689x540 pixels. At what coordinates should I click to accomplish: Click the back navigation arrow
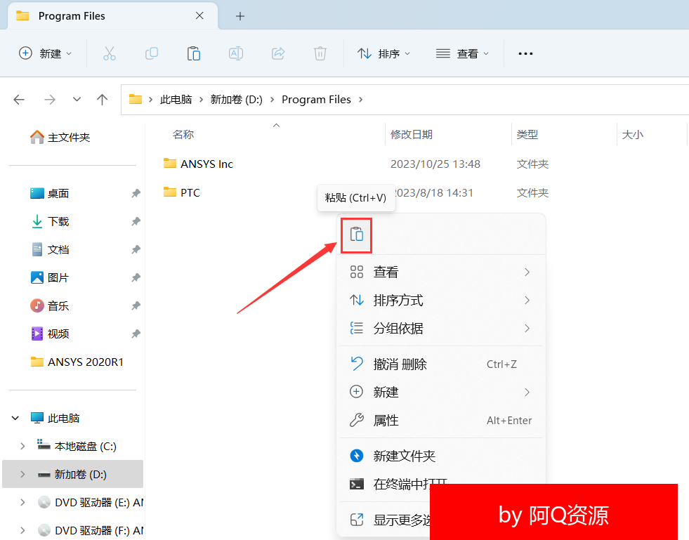19,100
